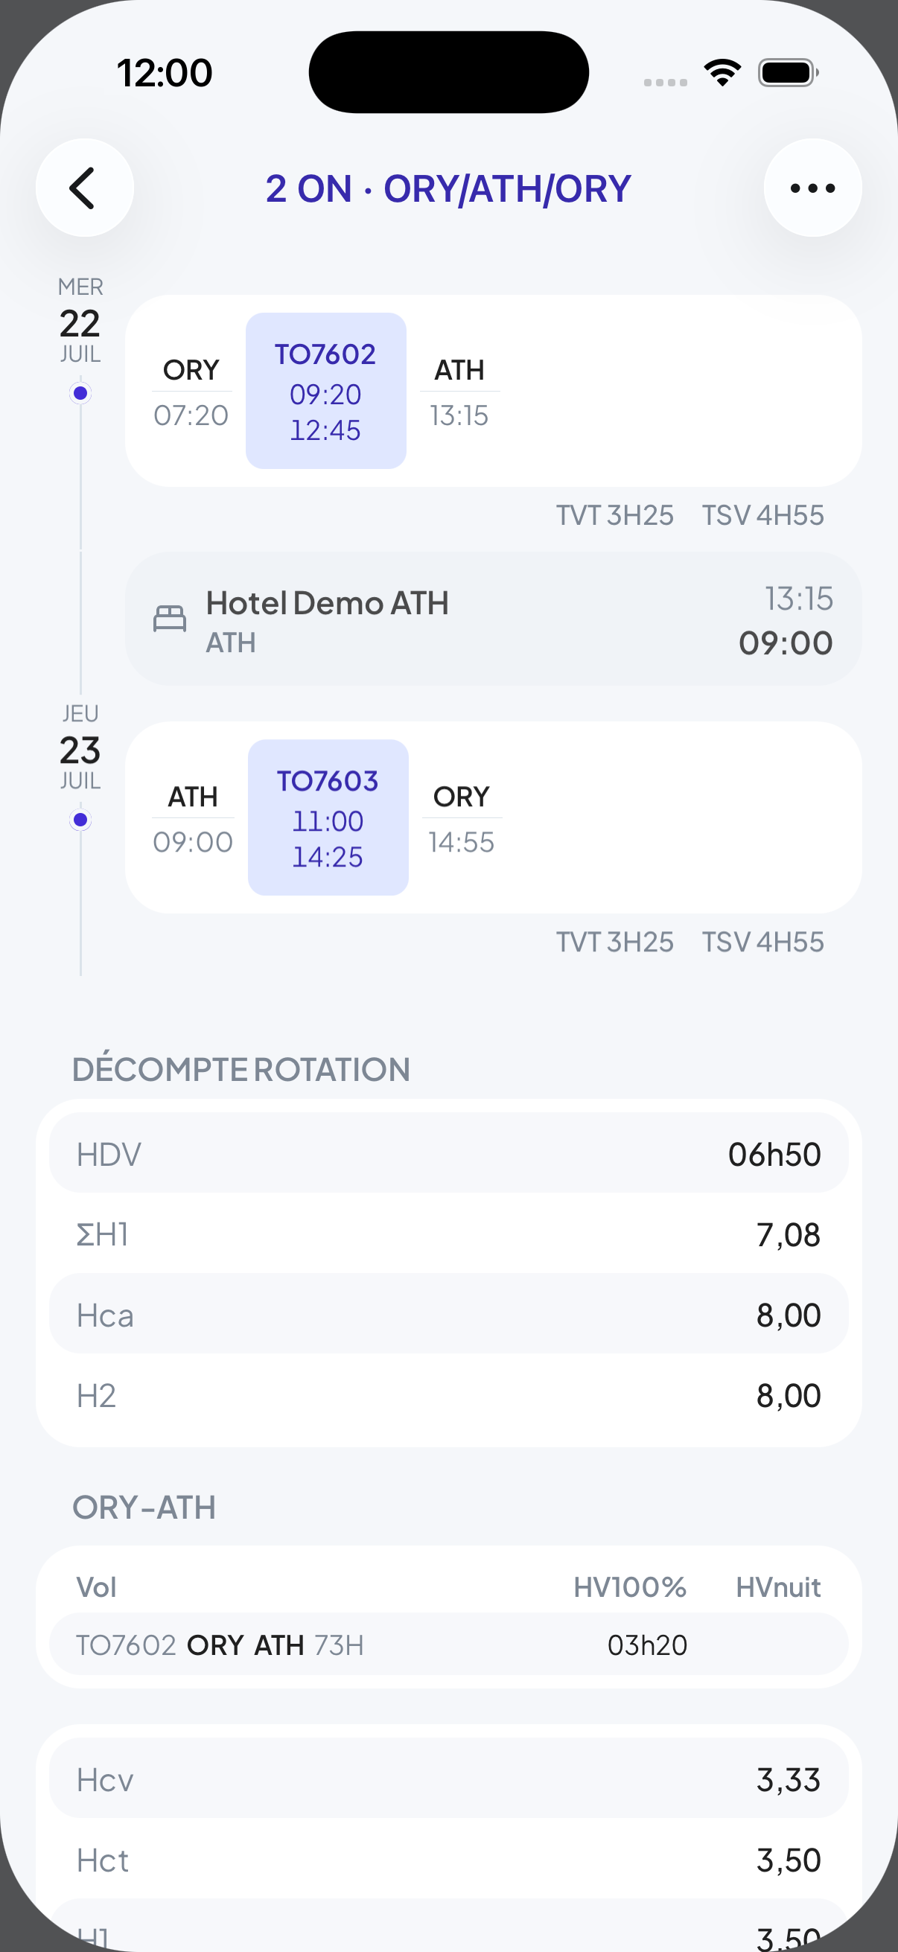Tap ATH arrival 13:15 info
Screen dimensions: 898x1952
(459, 392)
